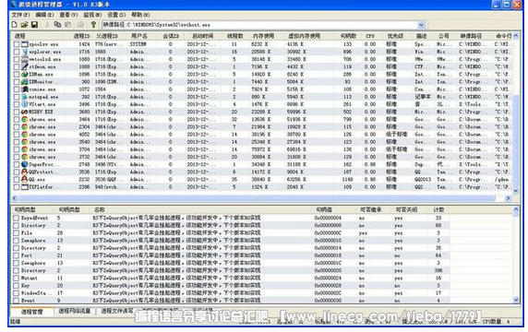This screenshot has width=528, height=332.
Task: Click the Print toolbar icon
Action: (80, 25)
